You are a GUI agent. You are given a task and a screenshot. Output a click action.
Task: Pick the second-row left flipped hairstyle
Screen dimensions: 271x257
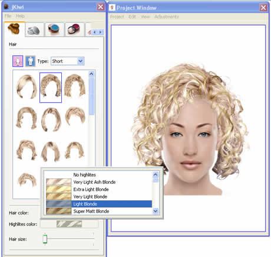[x=27, y=118]
